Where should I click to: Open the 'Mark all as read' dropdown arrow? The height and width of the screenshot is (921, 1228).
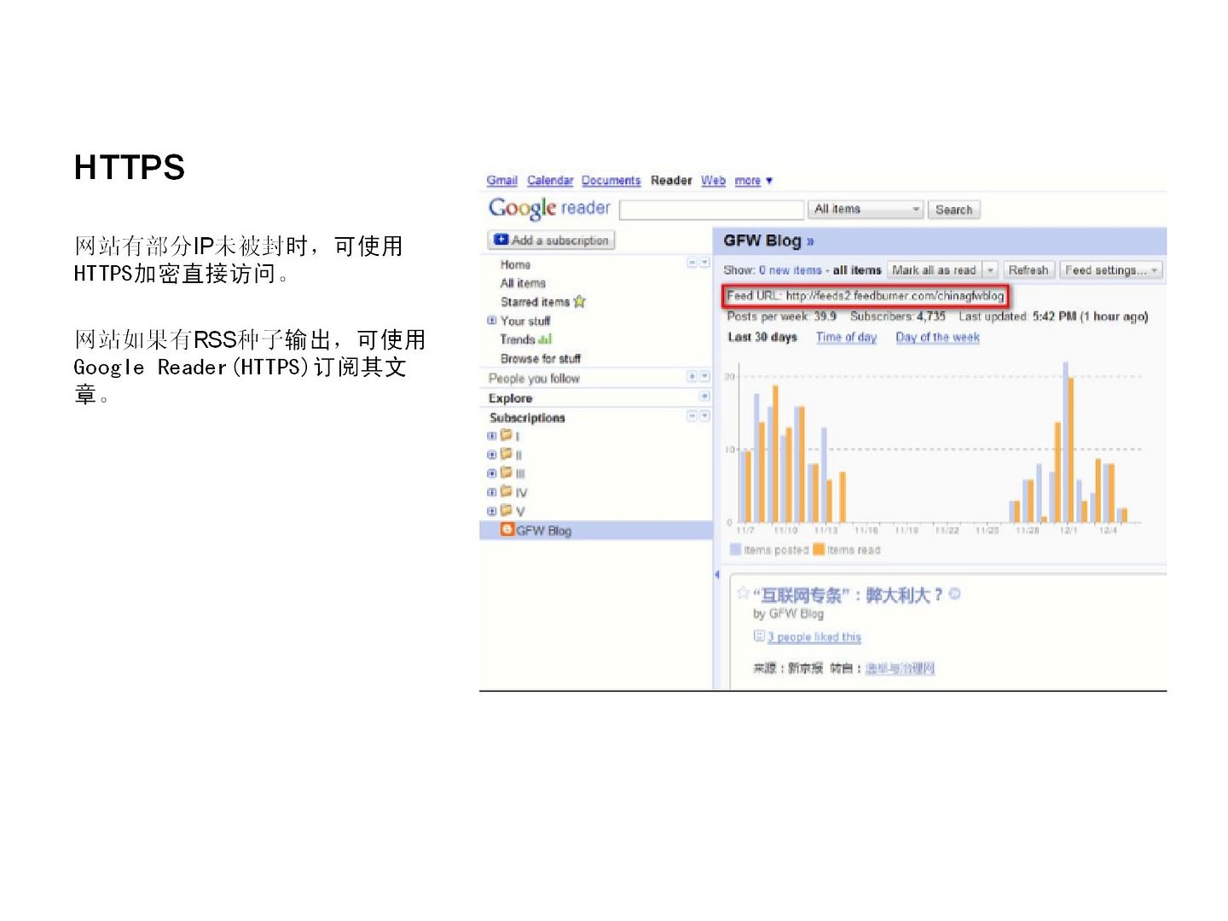tap(990, 270)
